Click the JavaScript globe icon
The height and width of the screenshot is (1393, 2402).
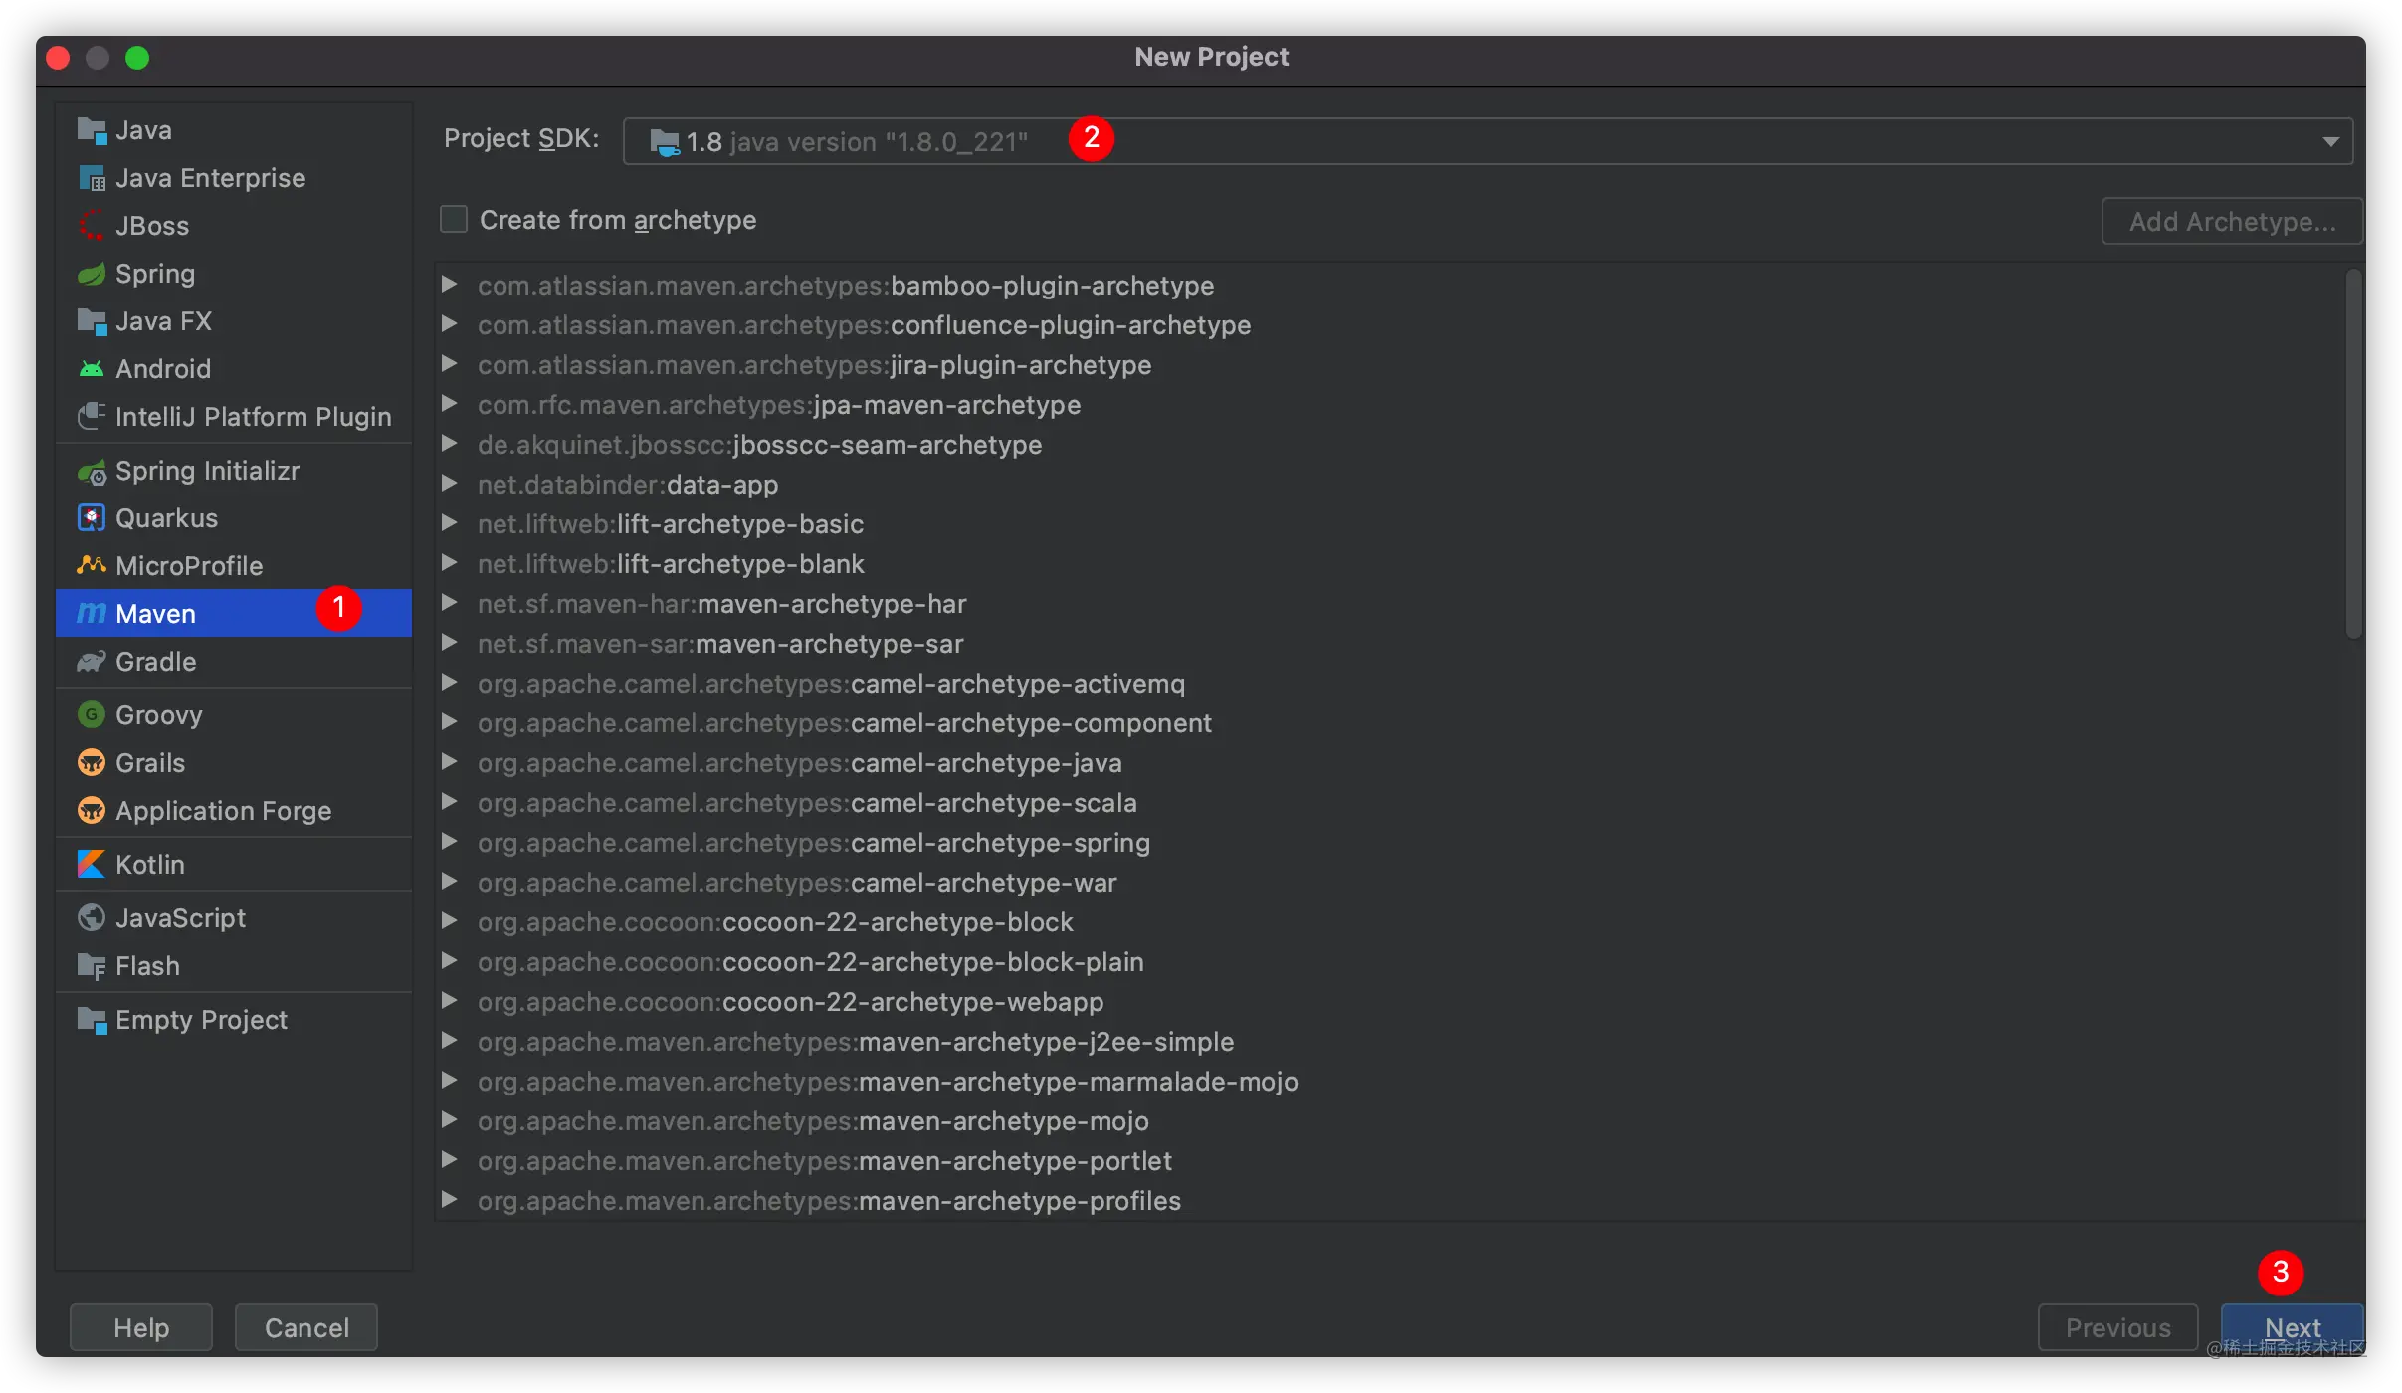point(92,917)
